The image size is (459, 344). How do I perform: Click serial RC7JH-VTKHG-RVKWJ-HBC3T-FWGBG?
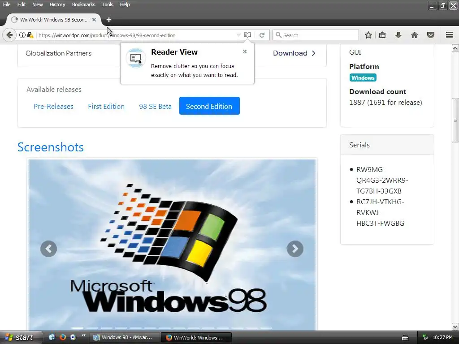(380, 212)
